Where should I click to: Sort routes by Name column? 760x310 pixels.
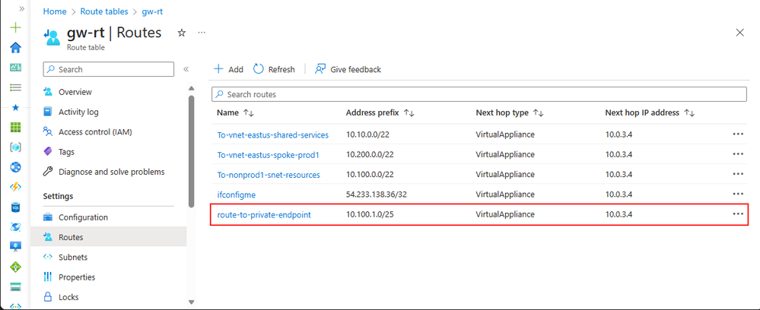click(236, 113)
